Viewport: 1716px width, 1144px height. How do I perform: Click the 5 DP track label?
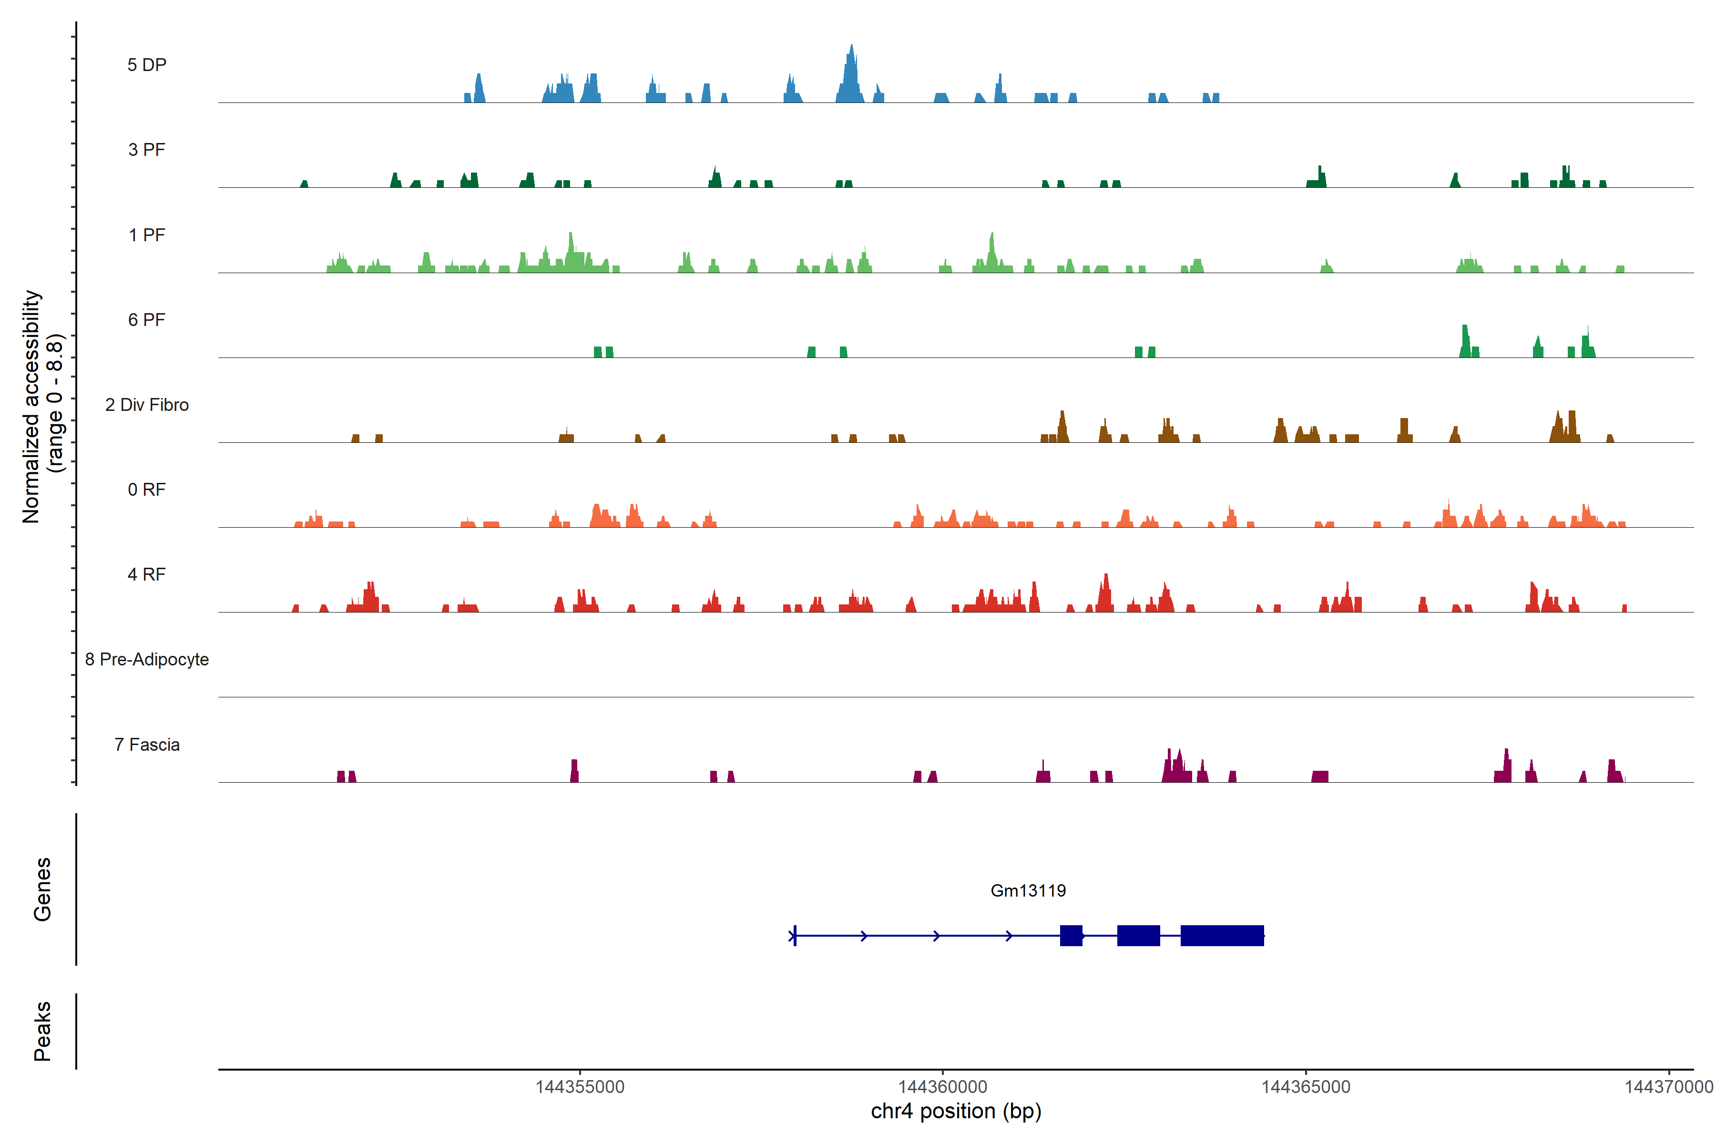click(147, 65)
